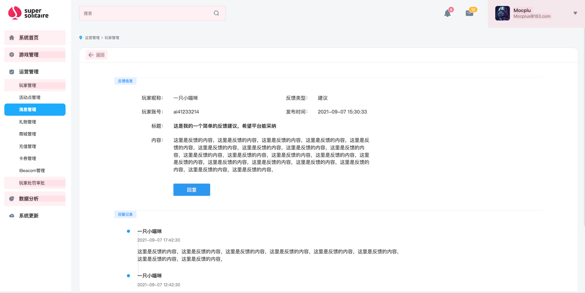Click reply timestamp 2021-09-07 17:42:30
The height and width of the screenshot is (293, 585).
click(x=159, y=240)
